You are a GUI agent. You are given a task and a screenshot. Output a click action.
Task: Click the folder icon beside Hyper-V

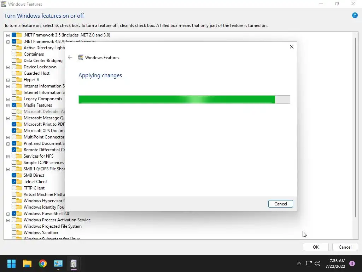coord(19,80)
